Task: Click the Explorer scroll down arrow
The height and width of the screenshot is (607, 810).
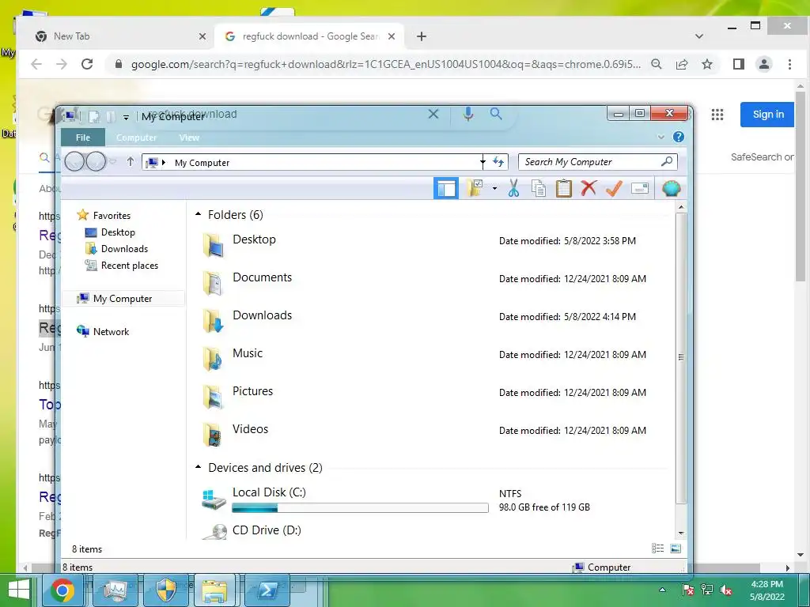Action: 681,533
